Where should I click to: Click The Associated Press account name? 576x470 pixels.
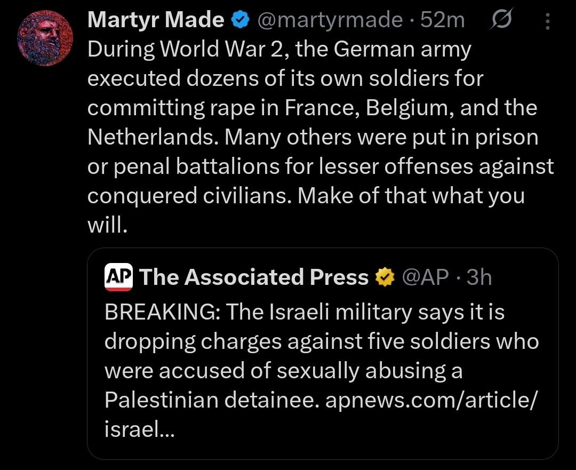(x=254, y=277)
